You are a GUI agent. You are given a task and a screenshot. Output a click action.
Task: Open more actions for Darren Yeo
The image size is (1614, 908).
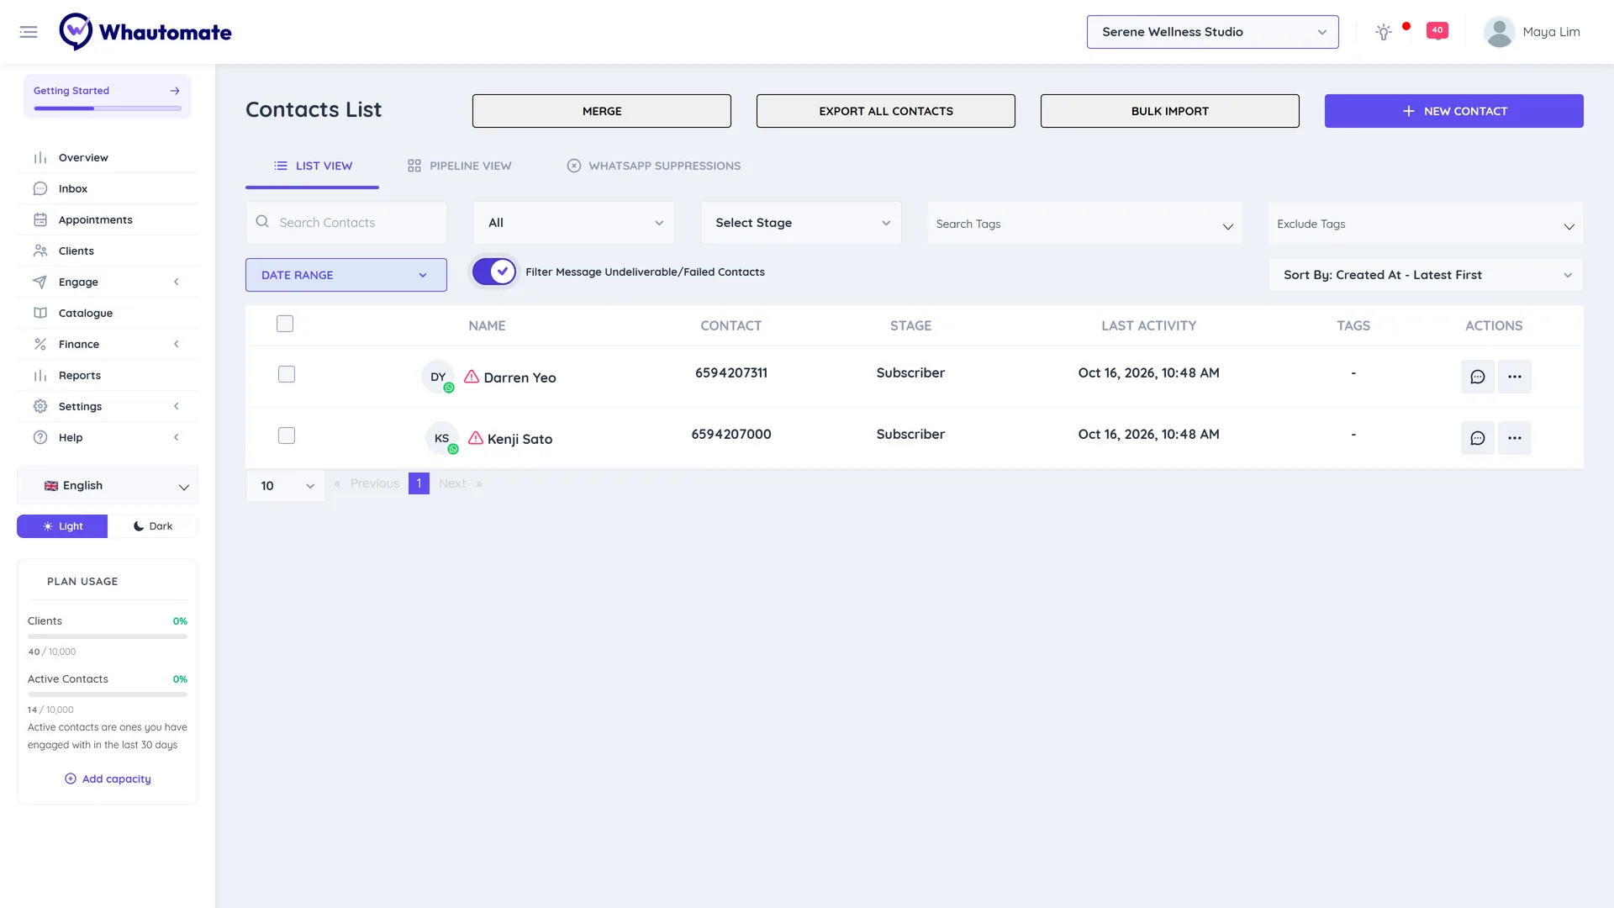coord(1514,377)
